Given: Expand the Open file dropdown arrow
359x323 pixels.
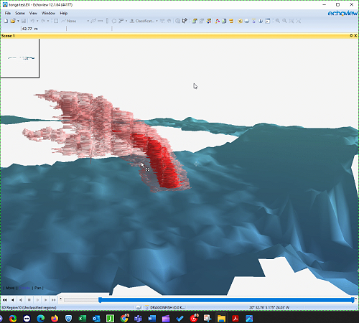Looking at the screenshot, I should [18, 21].
